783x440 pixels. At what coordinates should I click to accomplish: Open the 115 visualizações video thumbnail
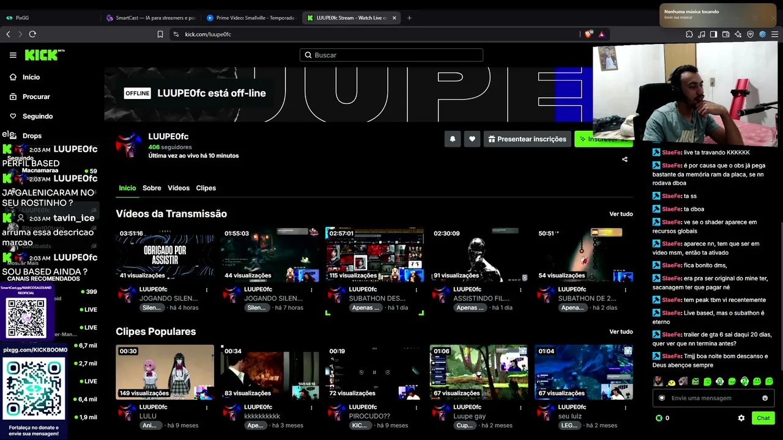click(375, 255)
